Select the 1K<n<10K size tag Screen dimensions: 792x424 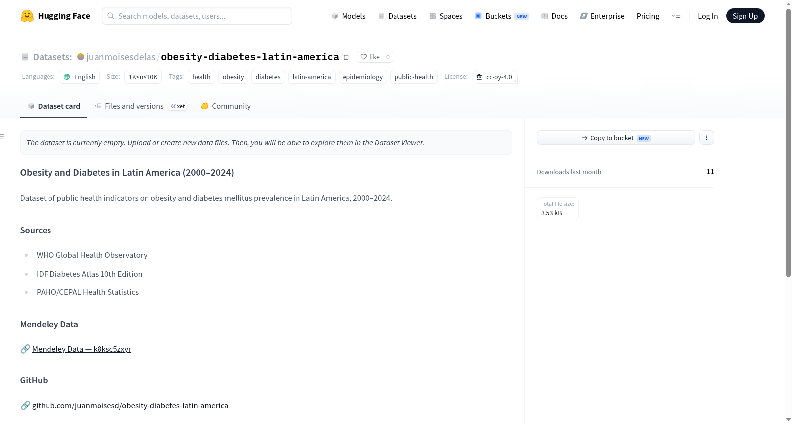pyautogui.click(x=143, y=77)
